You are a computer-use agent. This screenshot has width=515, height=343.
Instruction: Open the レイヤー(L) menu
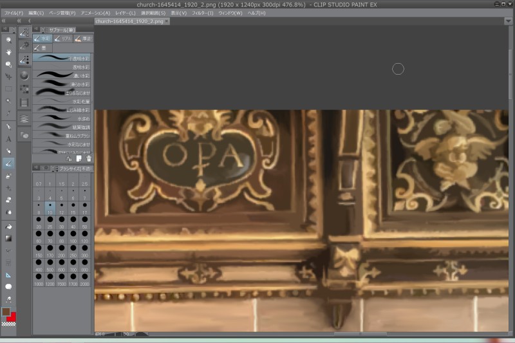click(x=125, y=13)
